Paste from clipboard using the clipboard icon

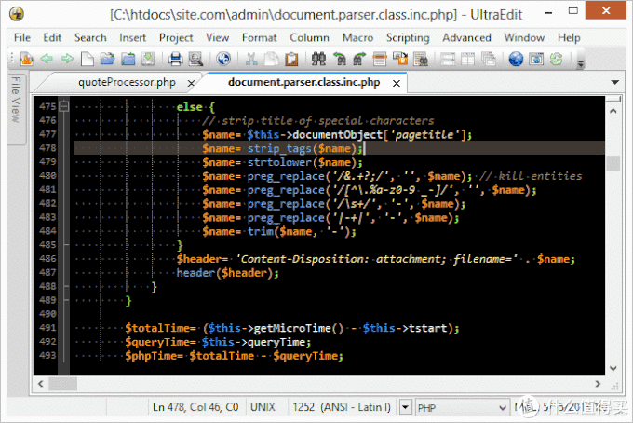pyautogui.click(x=291, y=59)
